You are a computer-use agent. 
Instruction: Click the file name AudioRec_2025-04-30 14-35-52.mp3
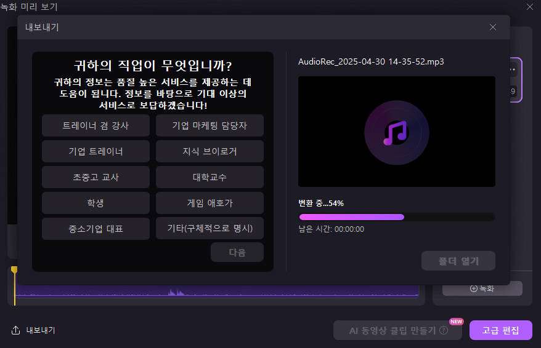click(371, 62)
